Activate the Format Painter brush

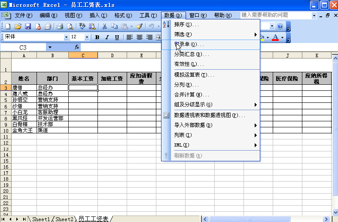(x=139, y=26)
